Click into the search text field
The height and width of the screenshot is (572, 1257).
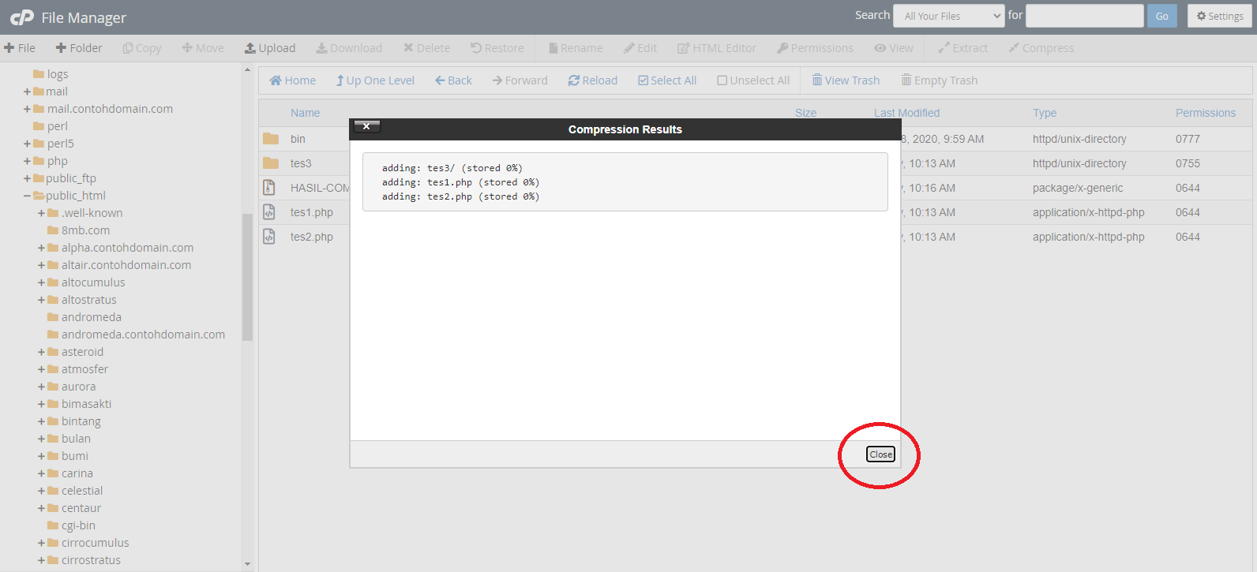[x=1084, y=16]
